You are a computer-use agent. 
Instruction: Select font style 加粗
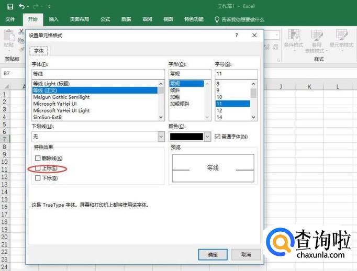pos(186,97)
